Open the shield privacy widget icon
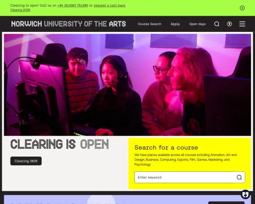The image size is (255, 204). [x=245, y=194]
